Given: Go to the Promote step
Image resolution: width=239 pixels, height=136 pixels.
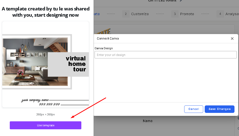Looking at the screenshot, I should coord(187,14).
